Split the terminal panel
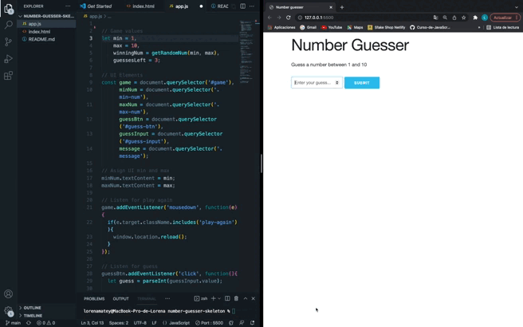This screenshot has height=327, width=523. coord(227,298)
